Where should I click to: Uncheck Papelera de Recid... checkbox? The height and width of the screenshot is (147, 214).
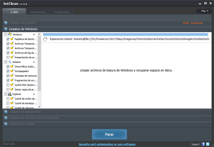click(x=8, y=39)
